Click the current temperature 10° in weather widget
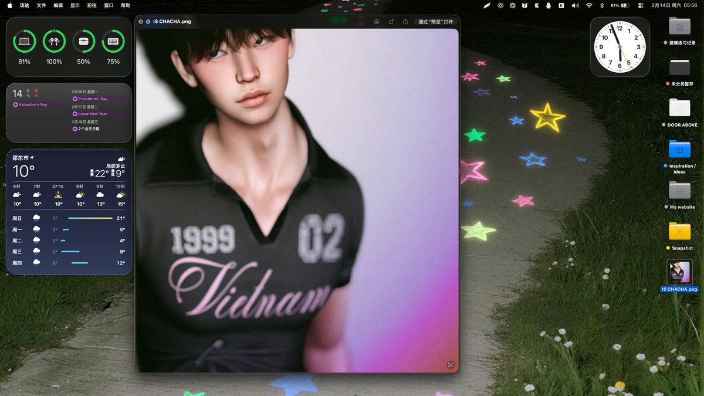The image size is (704, 396). (23, 171)
